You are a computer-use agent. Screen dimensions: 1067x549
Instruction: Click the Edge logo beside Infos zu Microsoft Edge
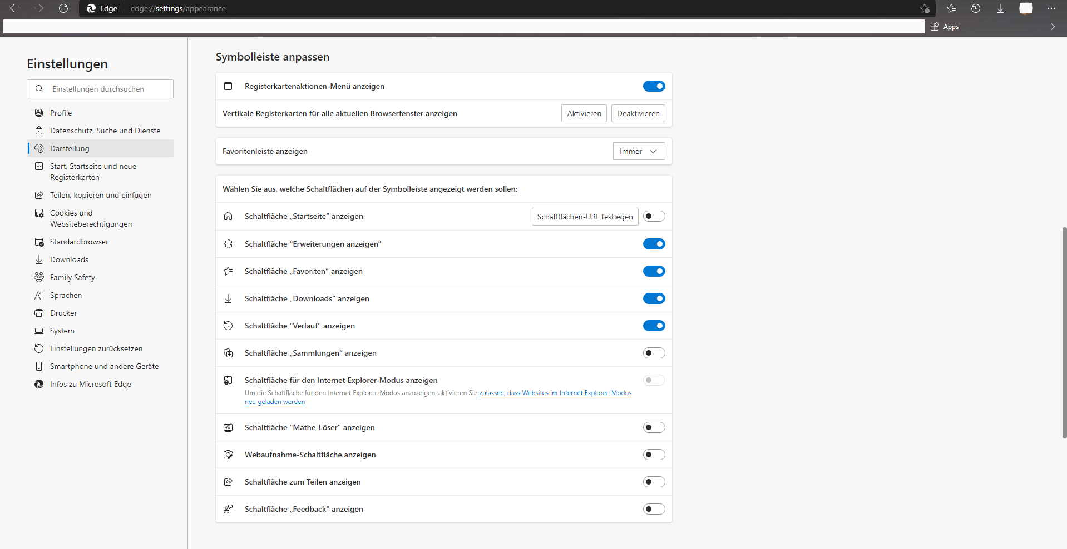(x=39, y=384)
